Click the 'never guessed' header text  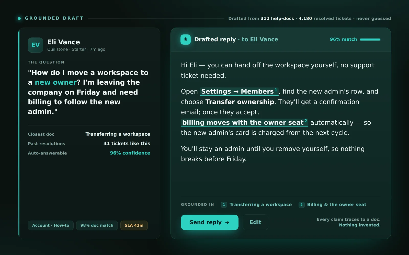[373, 18]
